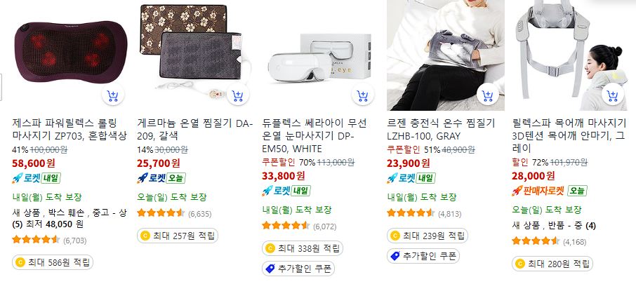636x291 pixels.
Task: Click 릴렉스파 목어깨 마사지기 title link
Action: click(569, 136)
